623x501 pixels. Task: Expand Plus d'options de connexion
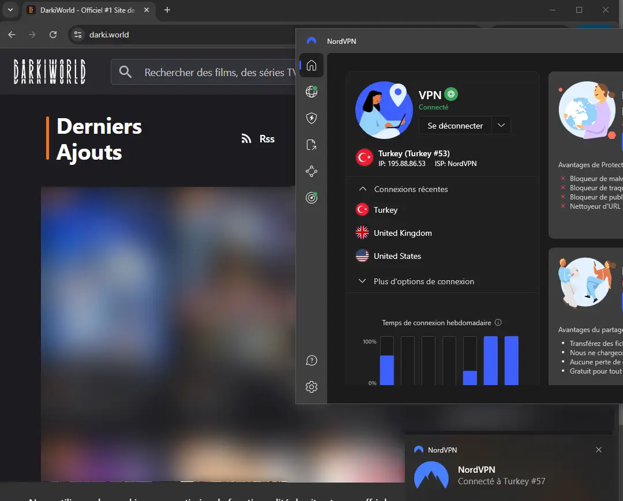pyautogui.click(x=416, y=281)
